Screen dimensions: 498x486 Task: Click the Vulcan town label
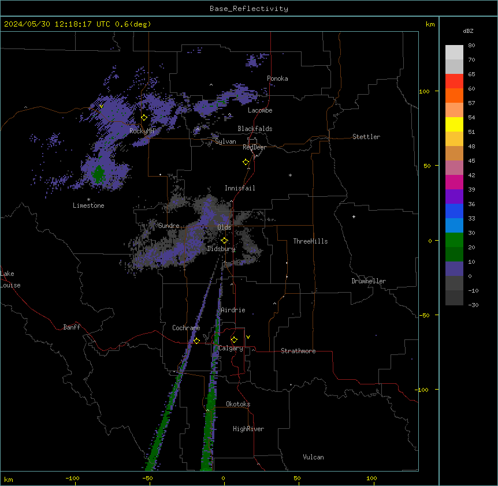[314, 457]
